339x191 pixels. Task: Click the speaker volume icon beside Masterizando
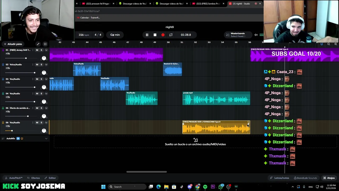click(x=256, y=35)
